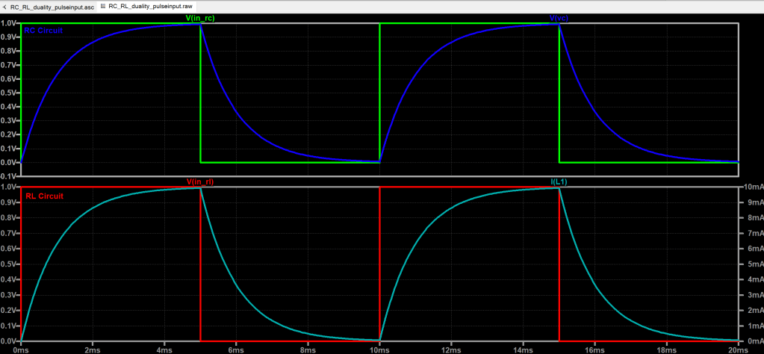This screenshot has width=764, height=354.
Task: Select the I(L1) trace label
Action: point(559,181)
